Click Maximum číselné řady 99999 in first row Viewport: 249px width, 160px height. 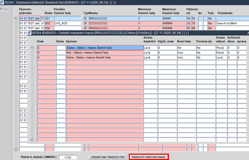[174, 18]
